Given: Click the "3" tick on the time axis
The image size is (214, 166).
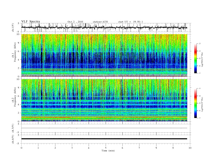Looking at the screenshot, I should pos(72,148).
